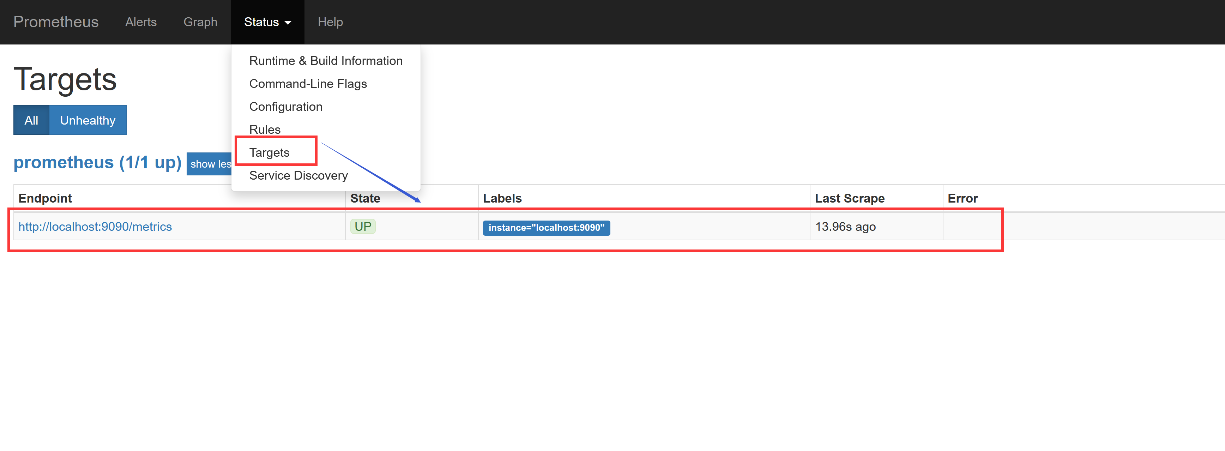This screenshot has width=1225, height=451.
Task: Click the prometheus (1/1 up) job heading
Action: click(x=97, y=163)
